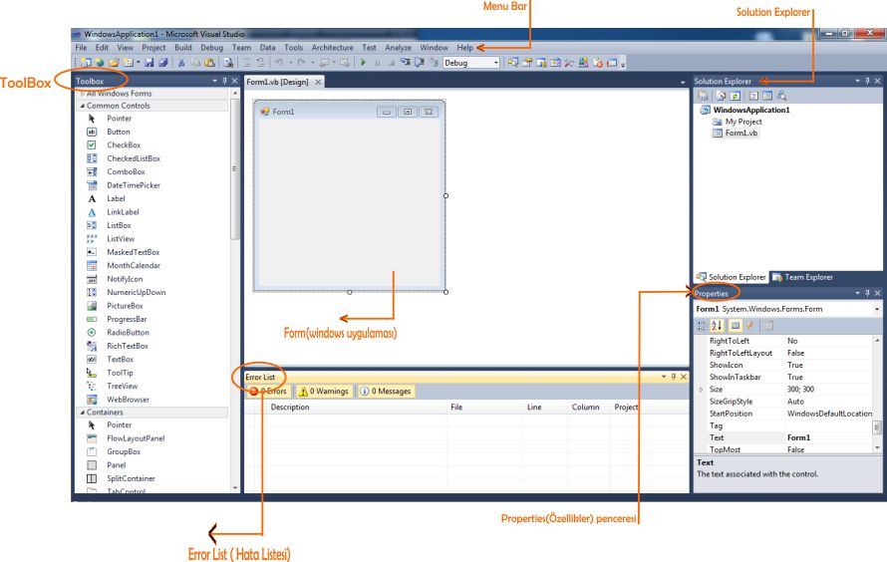This screenshot has width=887, height=562.
Task: Toggle the 0 Warnings filter
Action: pos(324,391)
